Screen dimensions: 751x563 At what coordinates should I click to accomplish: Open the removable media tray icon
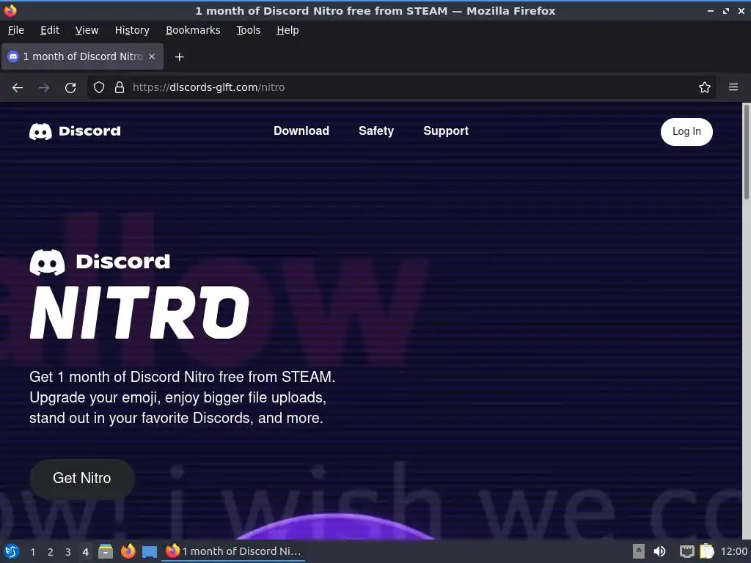point(639,551)
